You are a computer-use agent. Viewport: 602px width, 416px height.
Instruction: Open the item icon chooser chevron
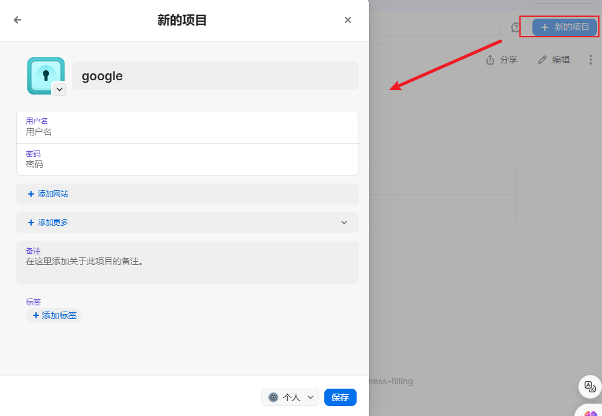(59, 90)
